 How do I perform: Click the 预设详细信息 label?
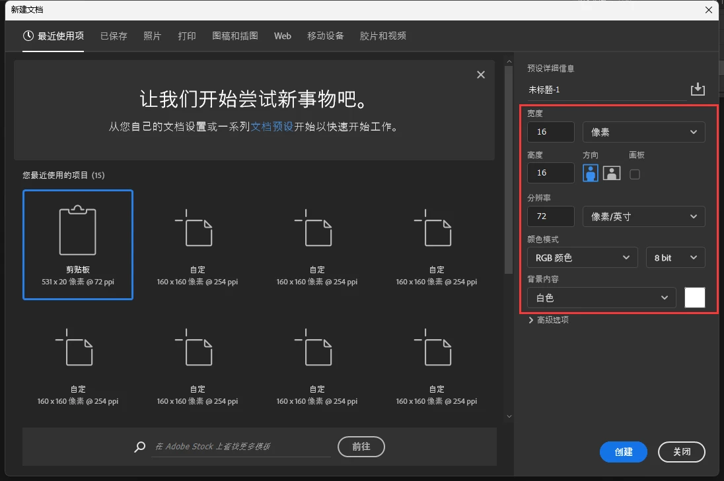tap(551, 69)
